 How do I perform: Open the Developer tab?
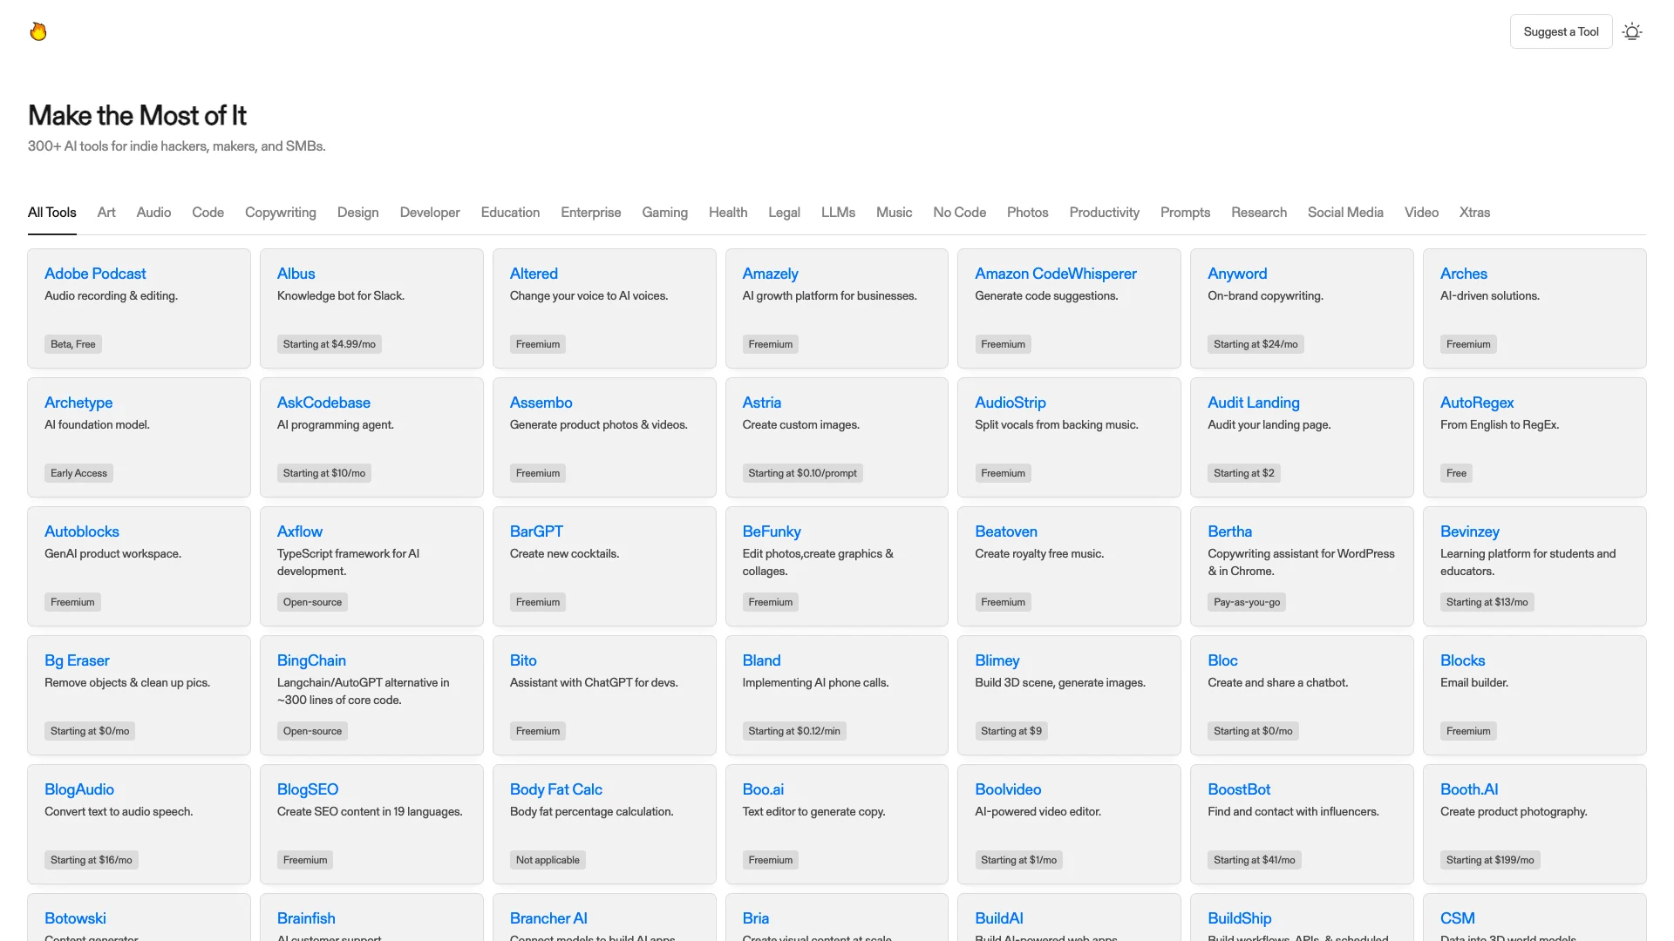[x=430, y=212]
